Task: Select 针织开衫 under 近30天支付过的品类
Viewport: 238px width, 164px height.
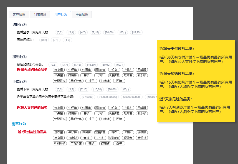Action: point(60,119)
